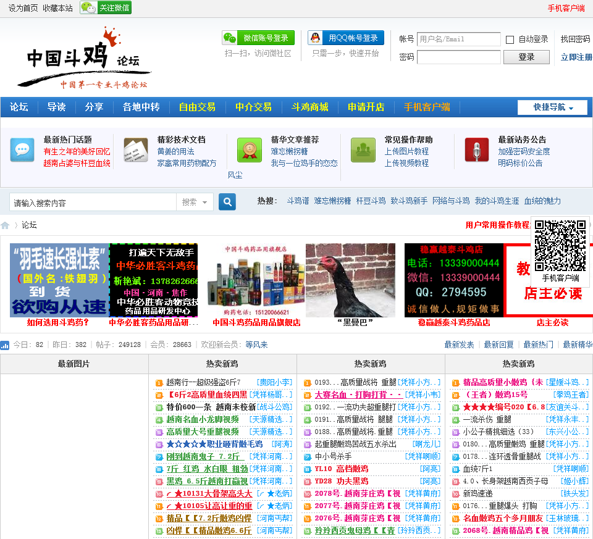This screenshot has height=539, width=593.
Task: Click the 立即注册 link
Action: (x=576, y=57)
